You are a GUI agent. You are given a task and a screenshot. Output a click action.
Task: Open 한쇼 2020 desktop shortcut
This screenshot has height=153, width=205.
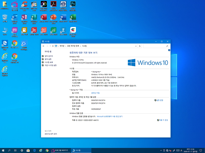click(x=44, y=31)
